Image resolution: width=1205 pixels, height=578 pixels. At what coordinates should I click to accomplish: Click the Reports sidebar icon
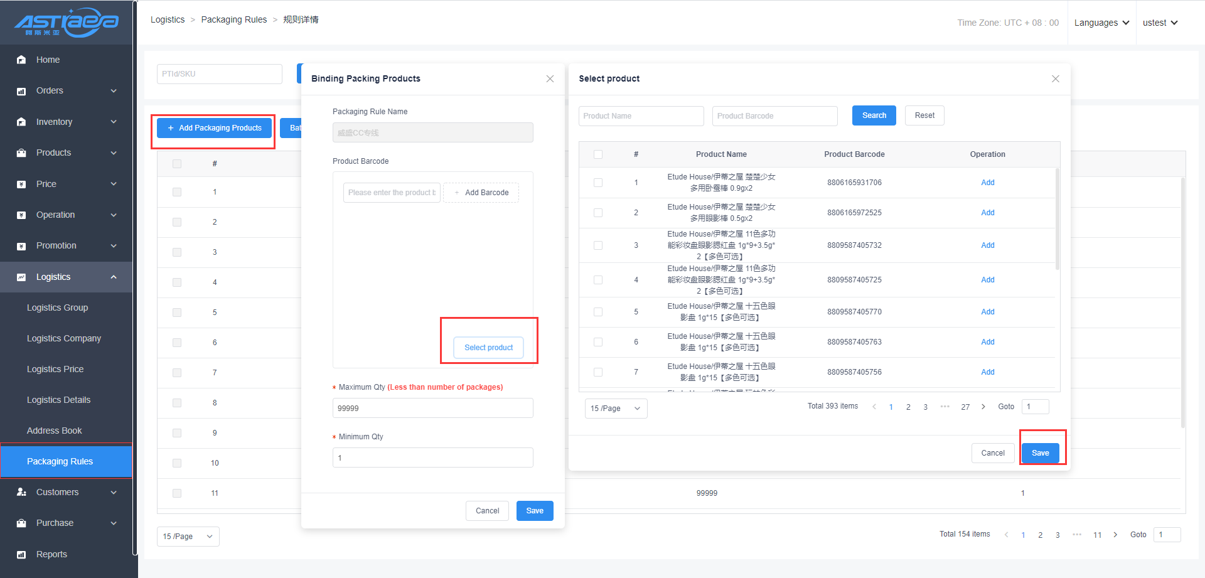point(21,554)
